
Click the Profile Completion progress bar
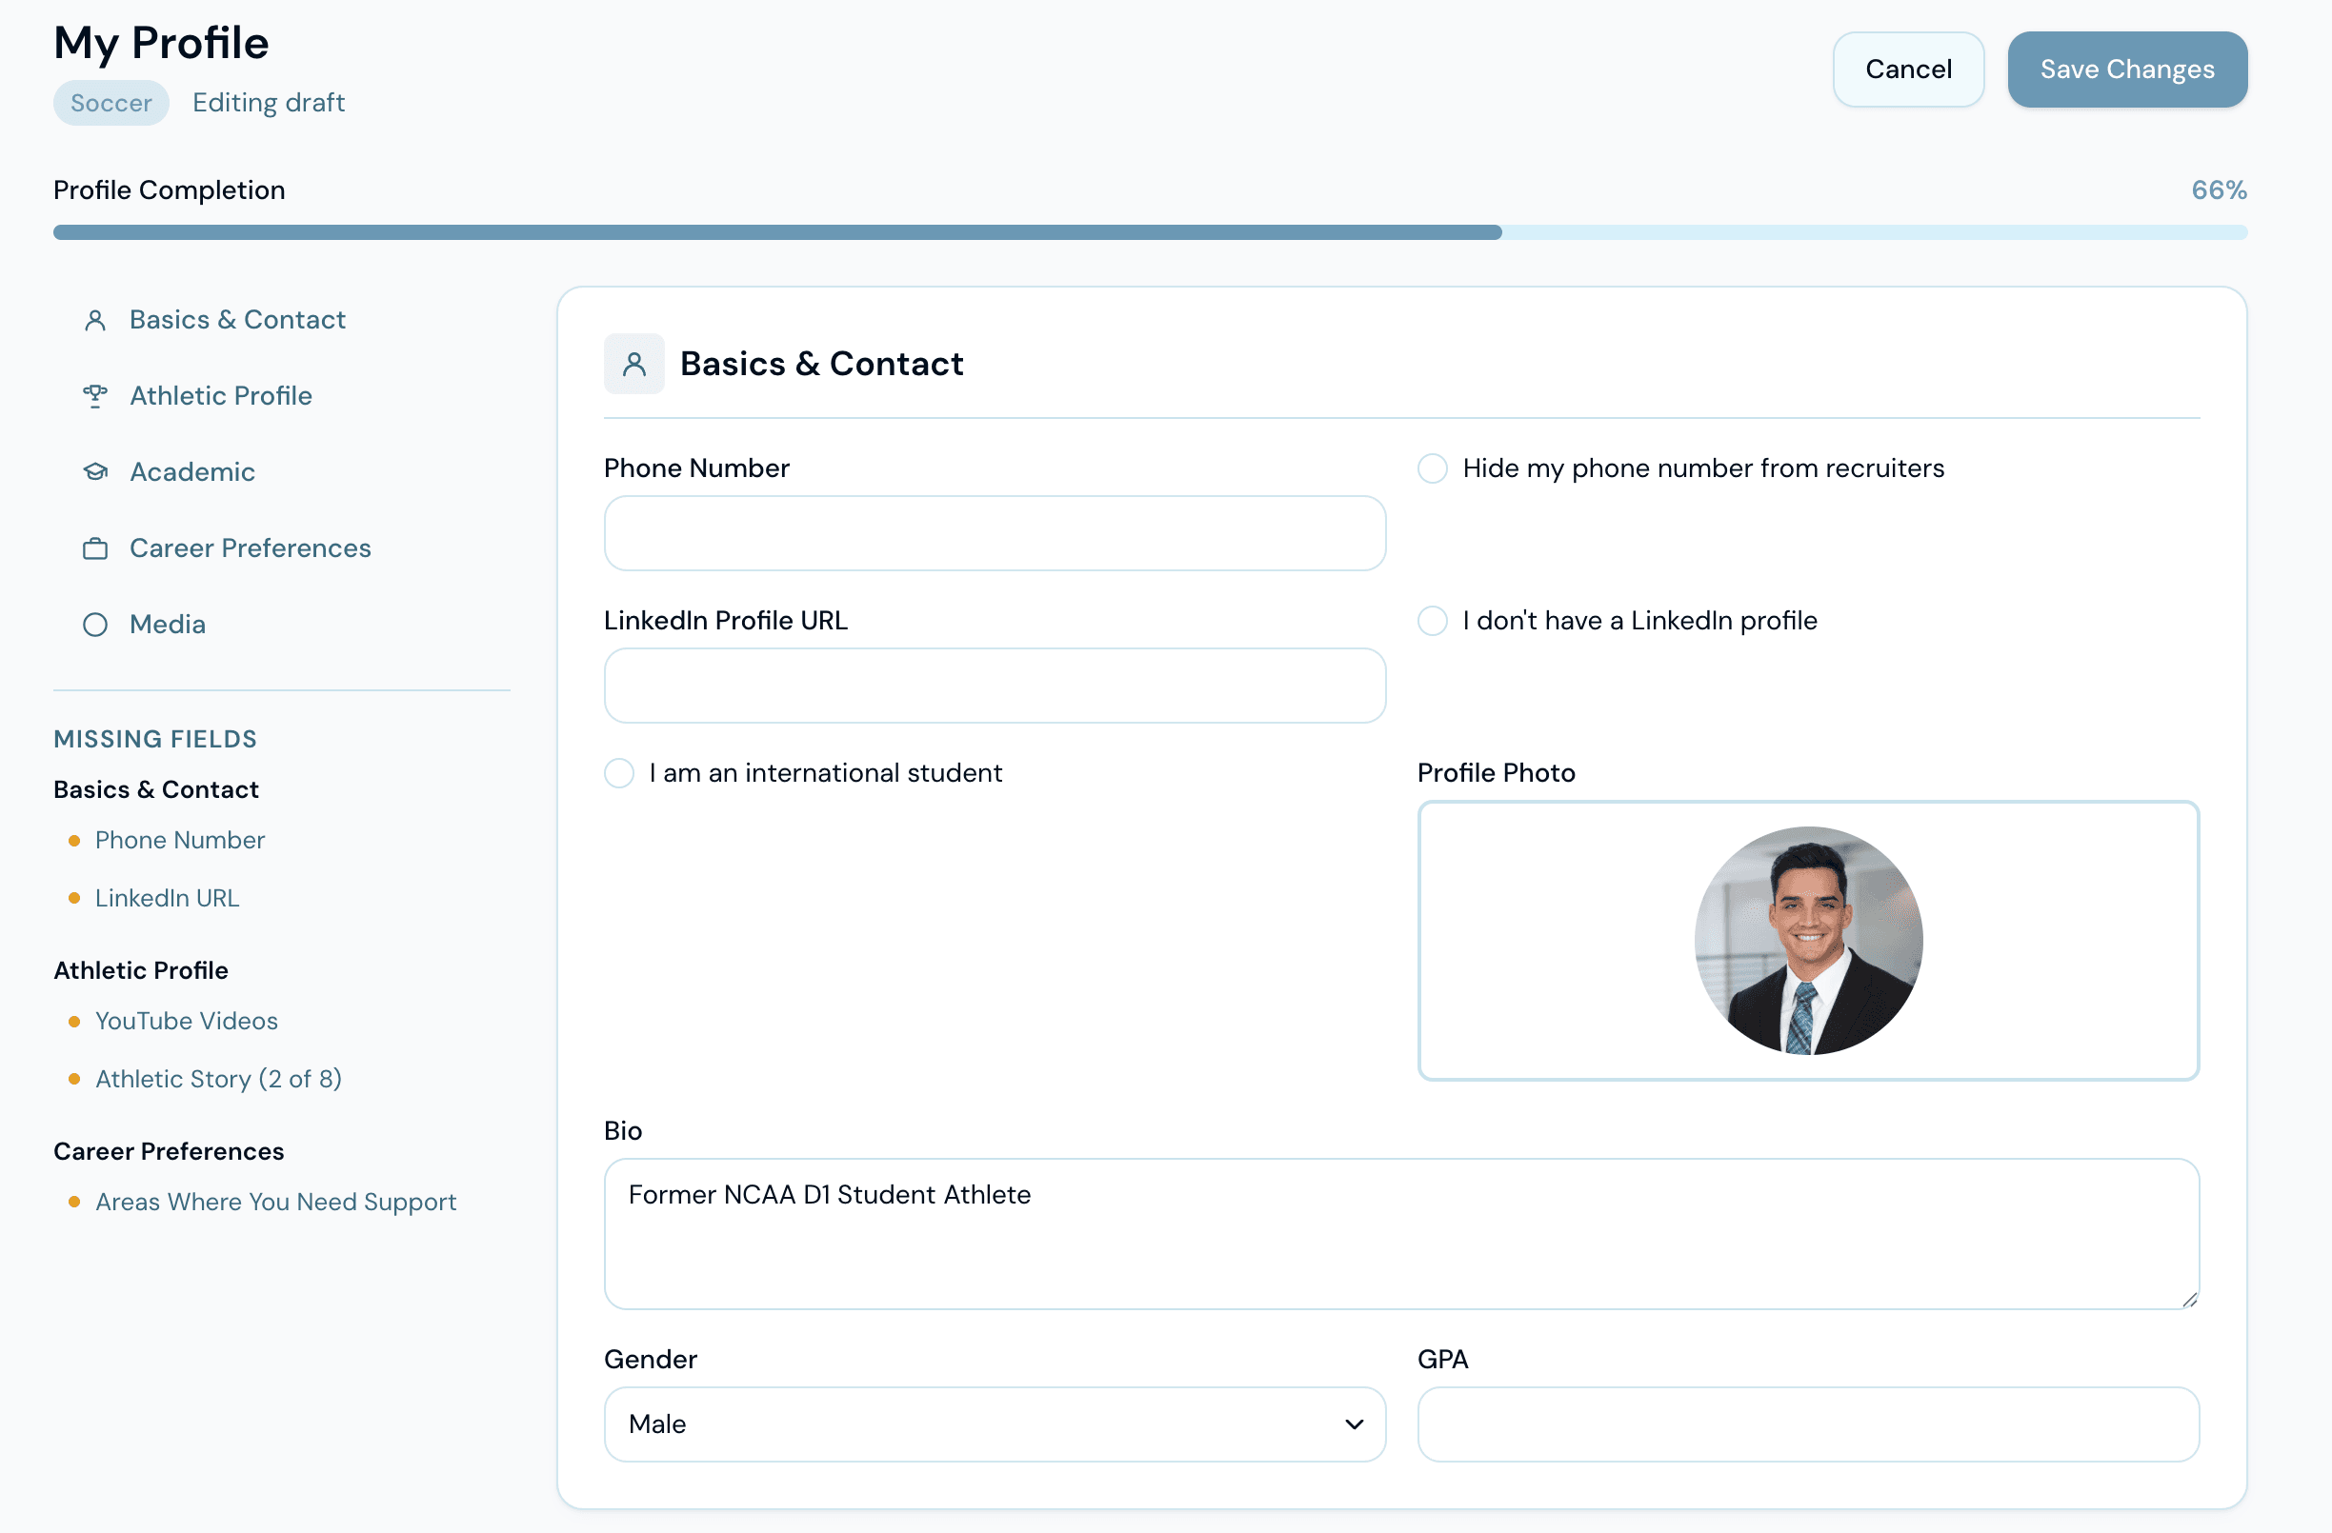1150,232
